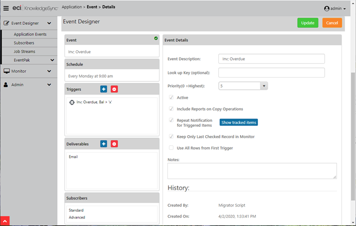Click the red scroll-to-top arrow button

click(x=5, y=221)
